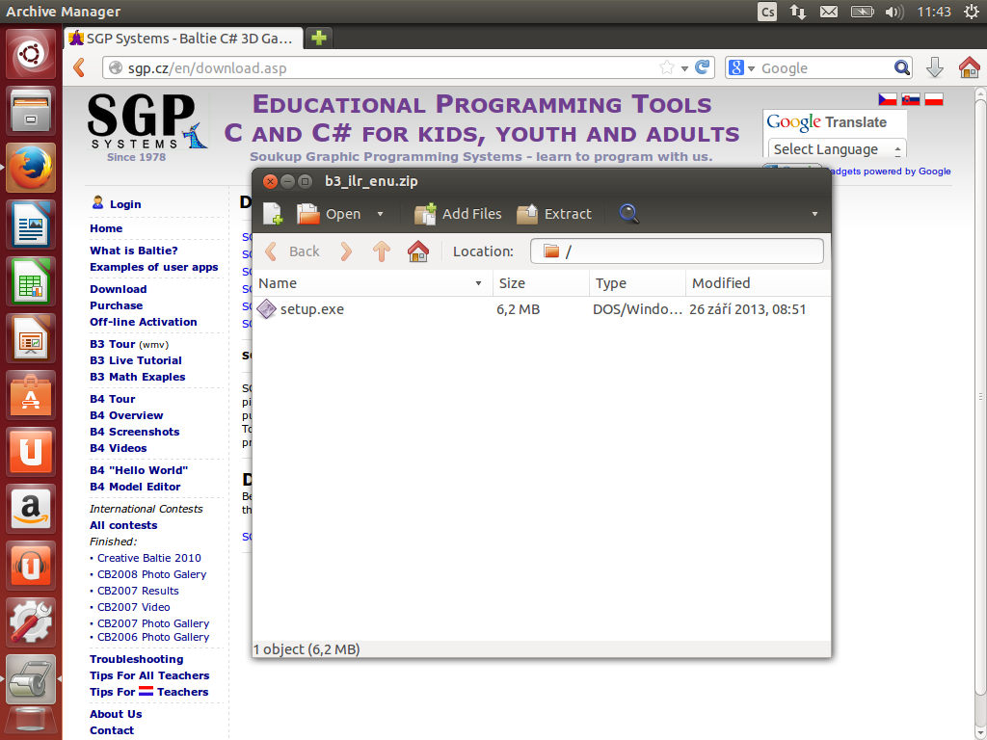Click the magnifier search icon in Archive Manager

(629, 214)
